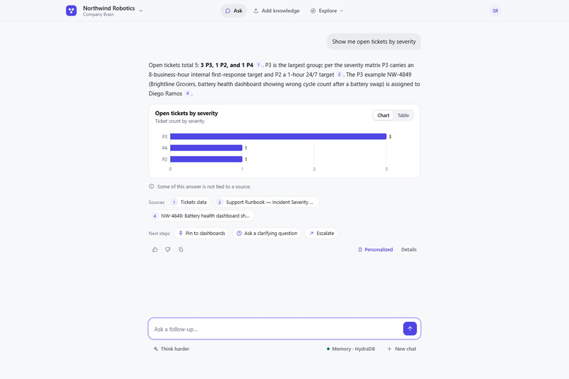569x379 pixels.
Task: Expand the Northwind Robotics workspace dropdown
Action: [140, 11]
